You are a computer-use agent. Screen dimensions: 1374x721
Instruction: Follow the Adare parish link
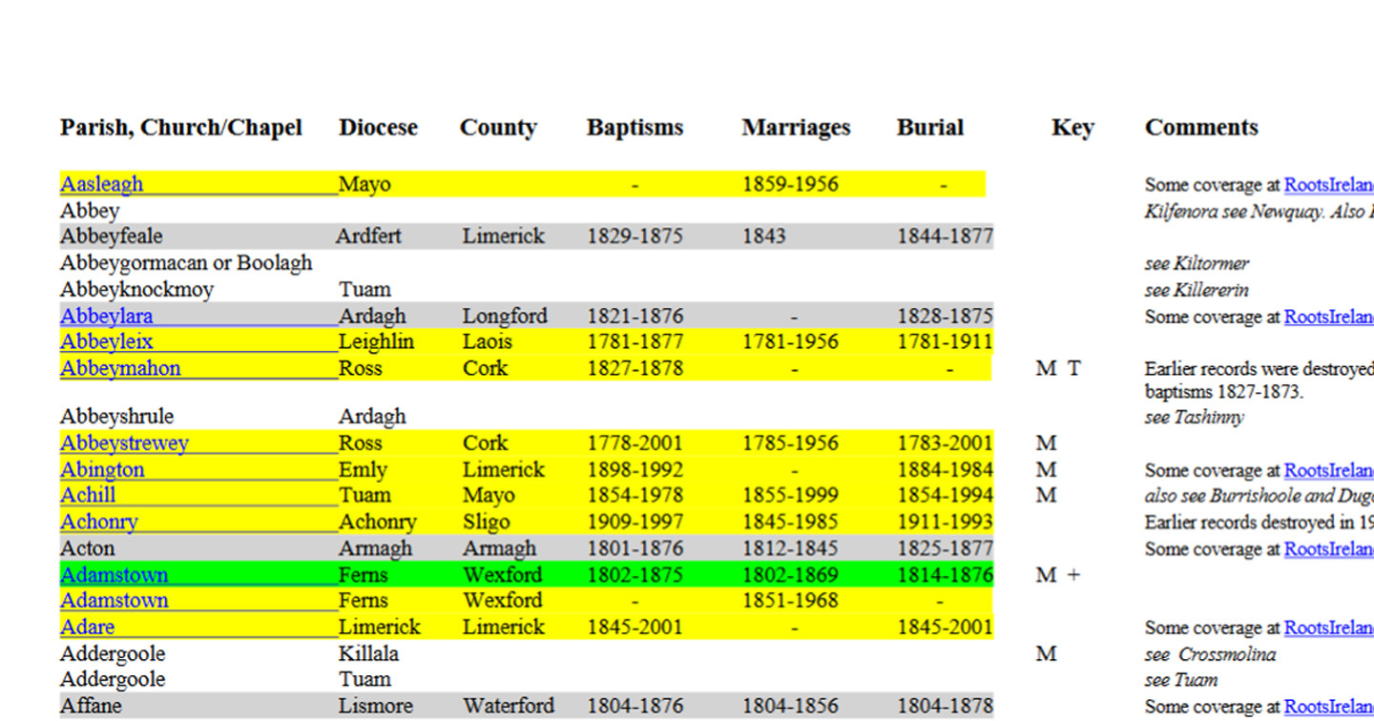88,628
